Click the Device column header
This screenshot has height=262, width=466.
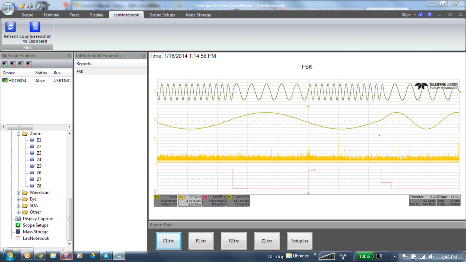(17, 73)
